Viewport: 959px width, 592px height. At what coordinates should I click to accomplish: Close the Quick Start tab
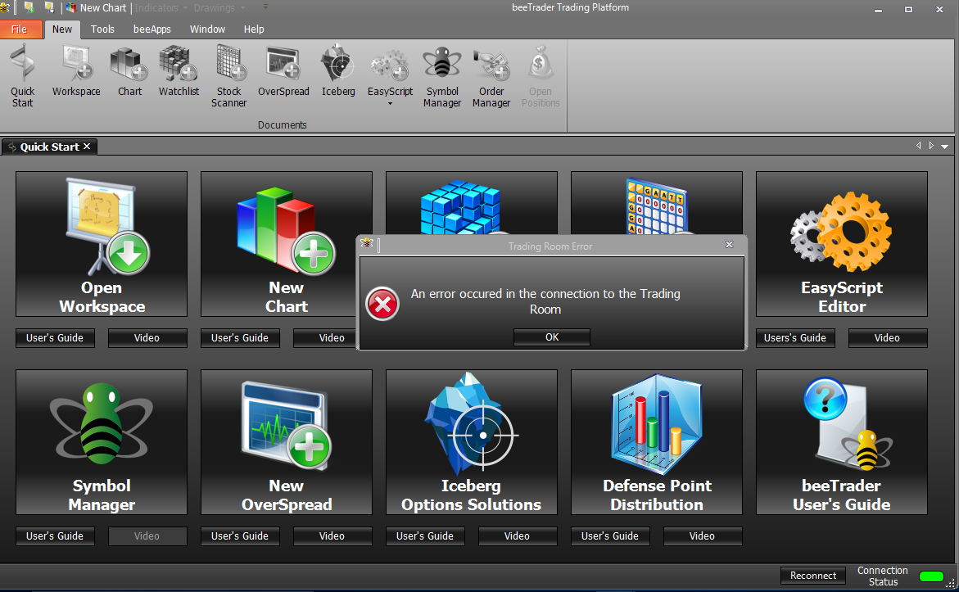[x=87, y=147]
